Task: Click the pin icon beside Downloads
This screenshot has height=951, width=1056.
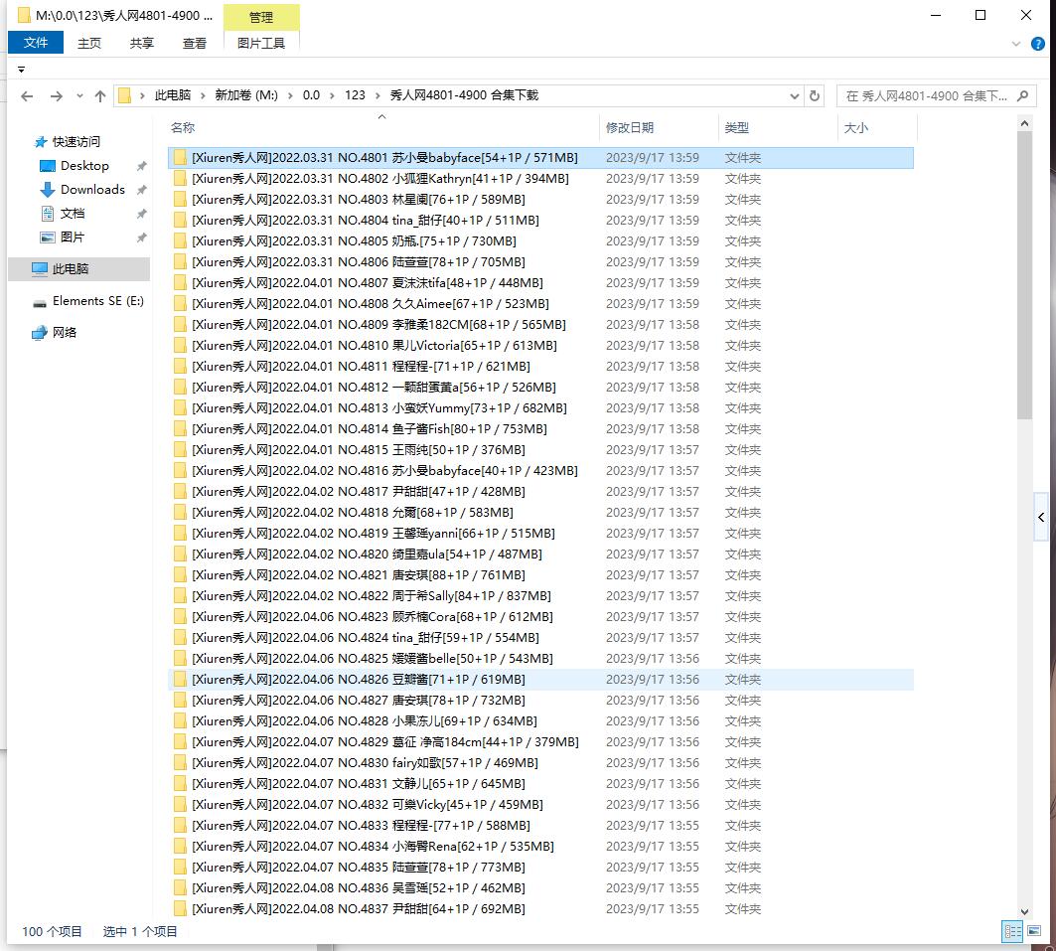Action: tap(141, 190)
